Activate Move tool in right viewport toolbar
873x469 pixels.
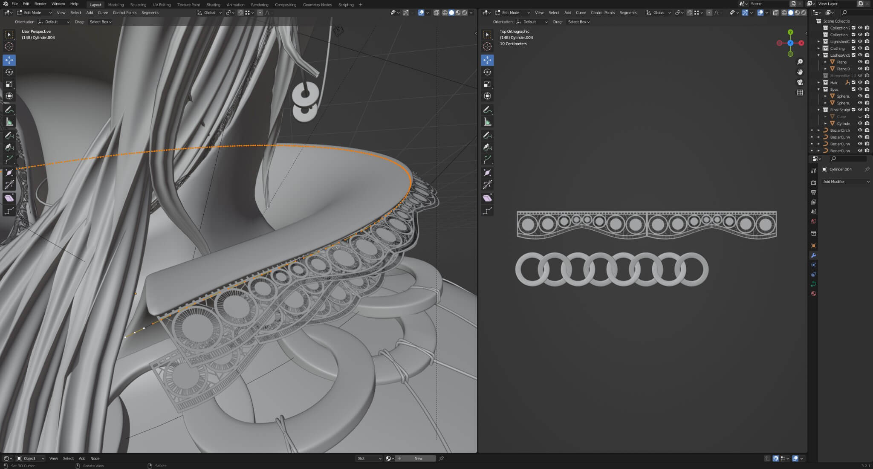[x=487, y=60]
